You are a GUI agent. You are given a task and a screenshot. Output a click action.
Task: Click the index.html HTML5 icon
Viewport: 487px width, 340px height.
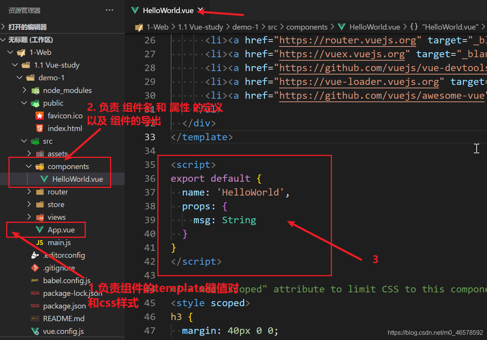[x=40, y=128]
